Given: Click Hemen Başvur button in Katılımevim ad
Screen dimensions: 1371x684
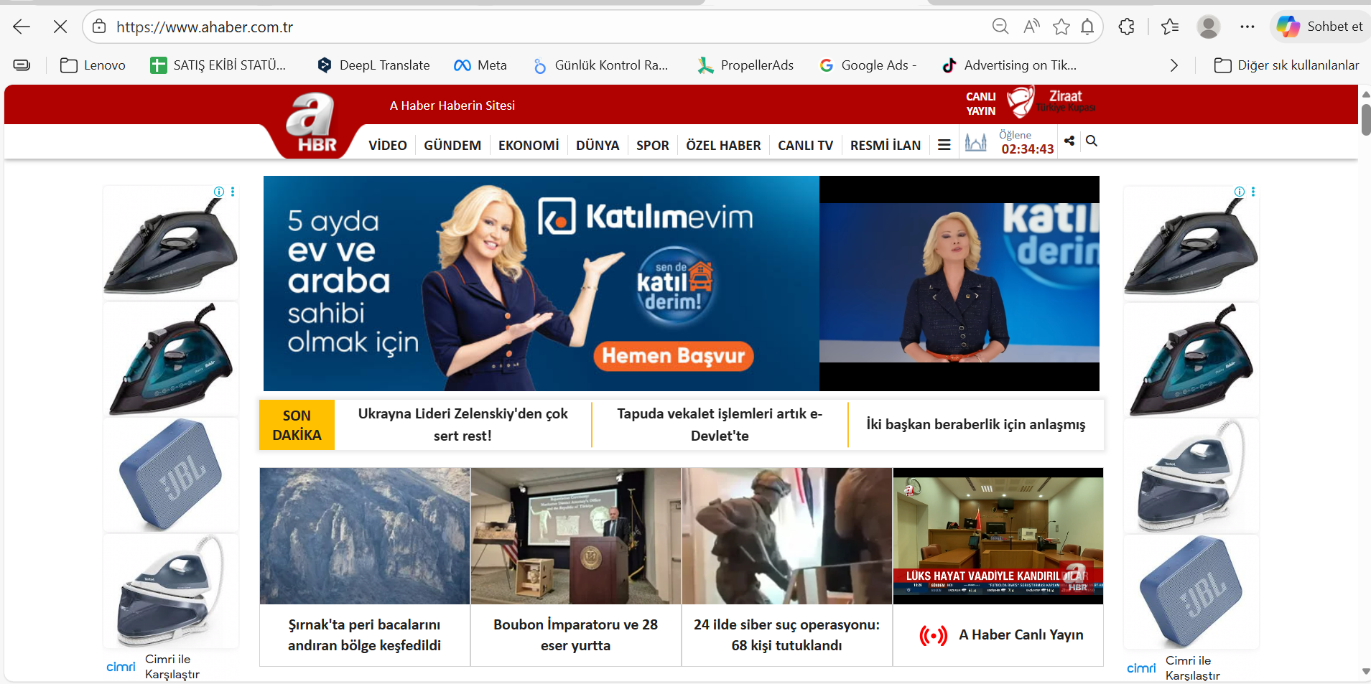Looking at the screenshot, I should click(x=673, y=356).
